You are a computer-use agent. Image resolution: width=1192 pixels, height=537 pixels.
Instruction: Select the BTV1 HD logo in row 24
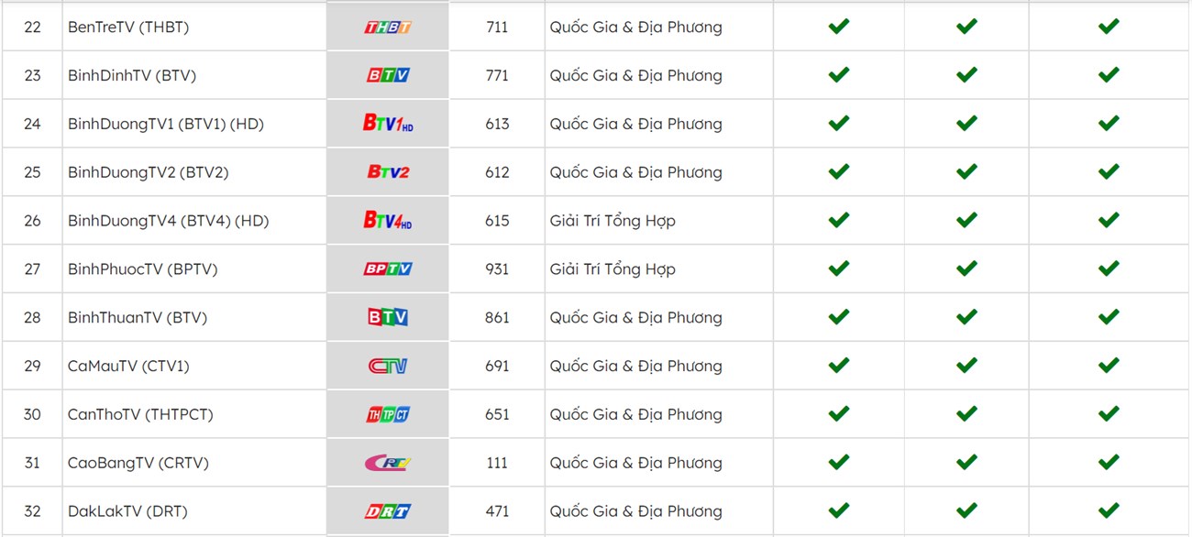point(388,124)
